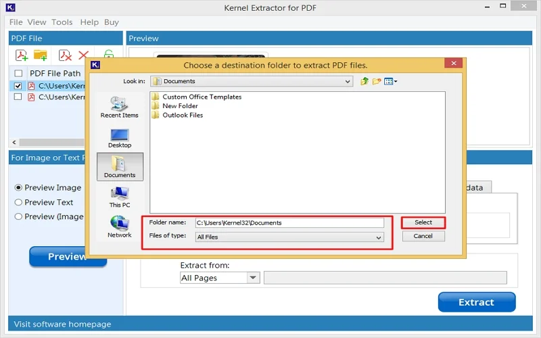Image resolution: width=541 pixels, height=338 pixels.
Task: Click in the Folder name field
Action: coord(289,223)
